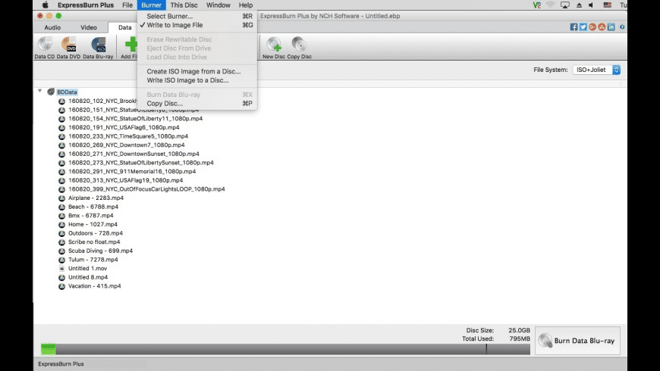Select Untitled 8.mp4 file
The height and width of the screenshot is (371, 660).
click(88, 277)
